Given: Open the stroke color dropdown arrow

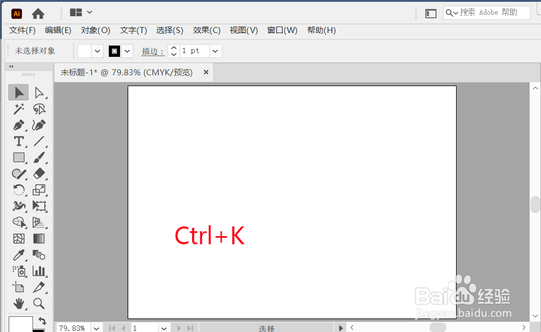Looking at the screenshot, I should pos(127,51).
